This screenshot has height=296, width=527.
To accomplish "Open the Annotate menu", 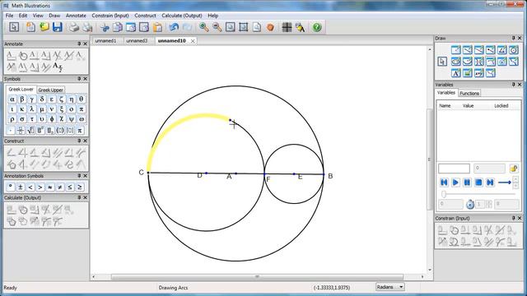I will [76, 16].
